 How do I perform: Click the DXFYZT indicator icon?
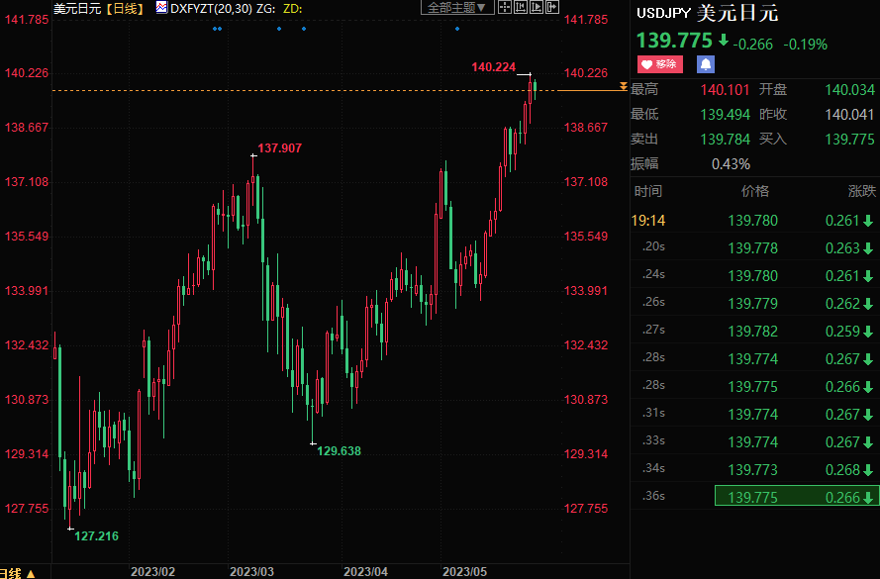161,8
